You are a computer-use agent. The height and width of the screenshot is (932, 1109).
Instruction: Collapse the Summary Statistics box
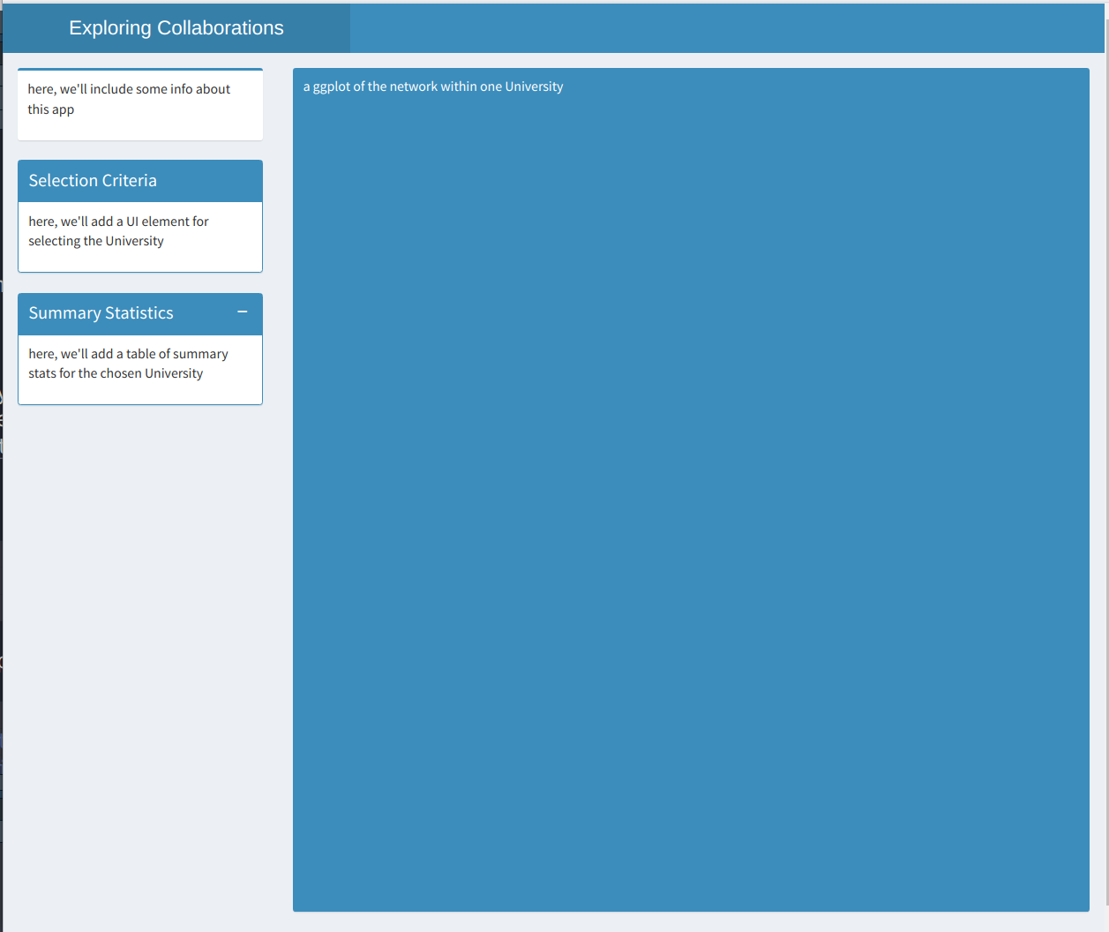[242, 312]
